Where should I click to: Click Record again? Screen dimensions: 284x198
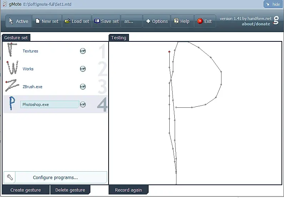pyautogui.click(x=128, y=190)
